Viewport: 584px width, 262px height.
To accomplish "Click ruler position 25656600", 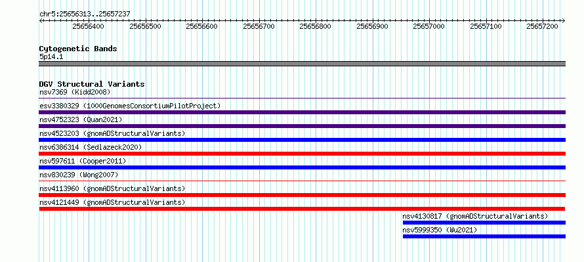I will 202,26.
